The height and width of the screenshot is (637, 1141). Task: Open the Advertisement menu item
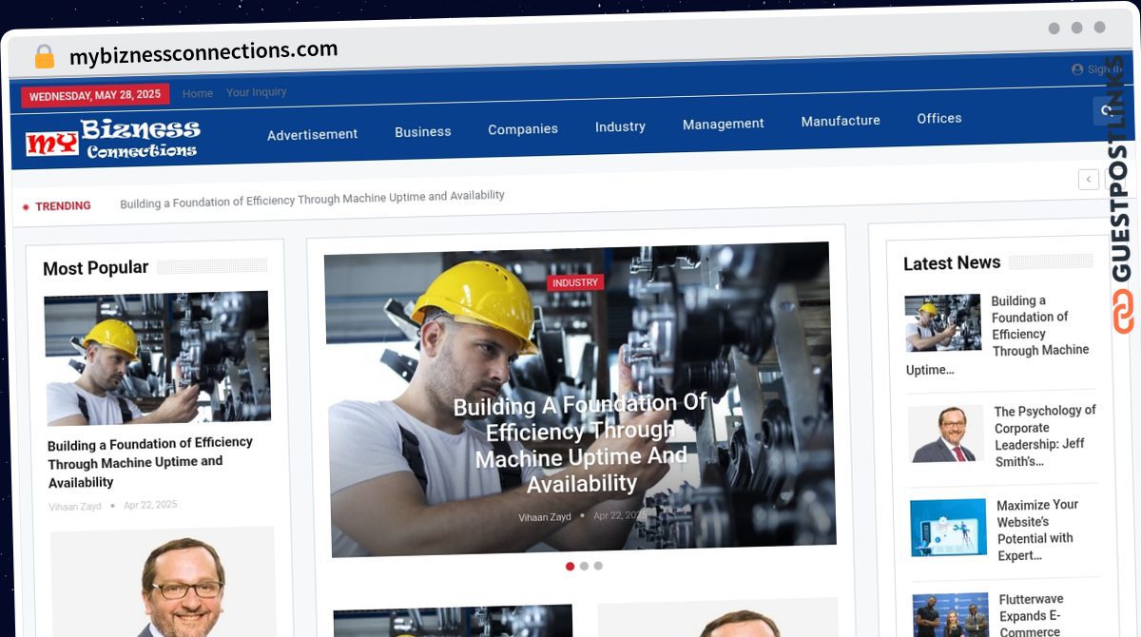312,135
